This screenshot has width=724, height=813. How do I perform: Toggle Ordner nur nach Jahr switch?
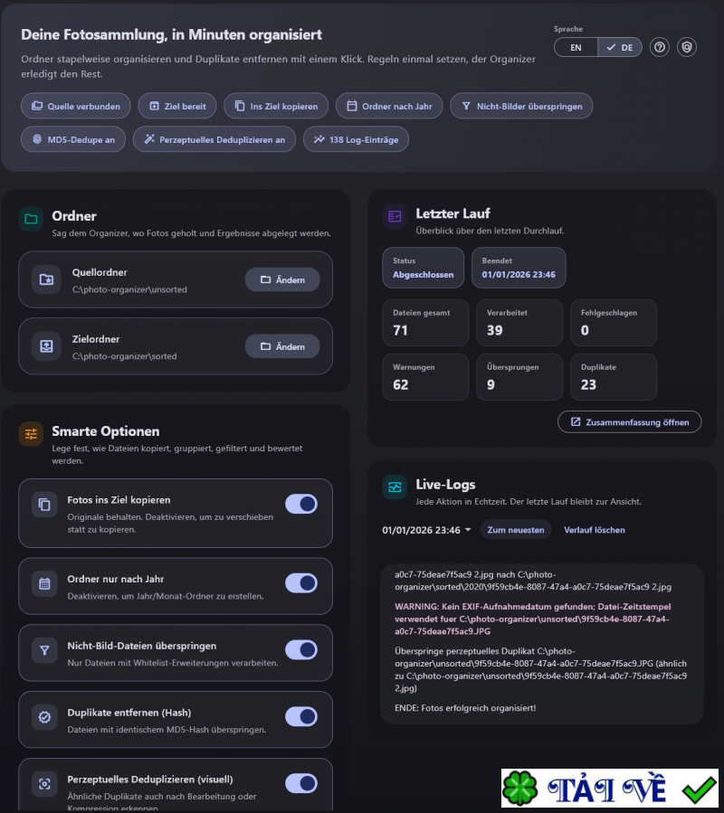pos(301,583)
